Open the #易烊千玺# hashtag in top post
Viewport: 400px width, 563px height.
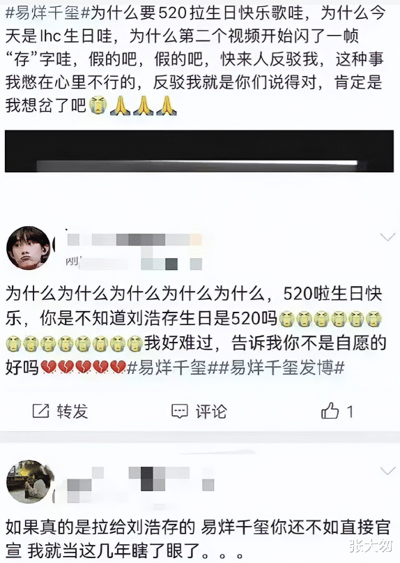(47, 14)
